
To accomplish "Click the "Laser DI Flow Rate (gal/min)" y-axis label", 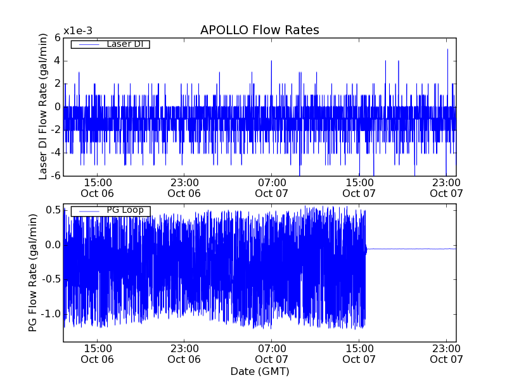I will [x=43, y=106].
